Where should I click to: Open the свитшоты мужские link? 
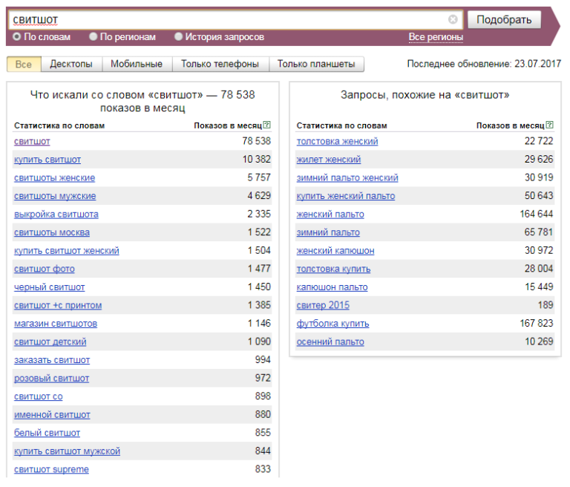55,196
